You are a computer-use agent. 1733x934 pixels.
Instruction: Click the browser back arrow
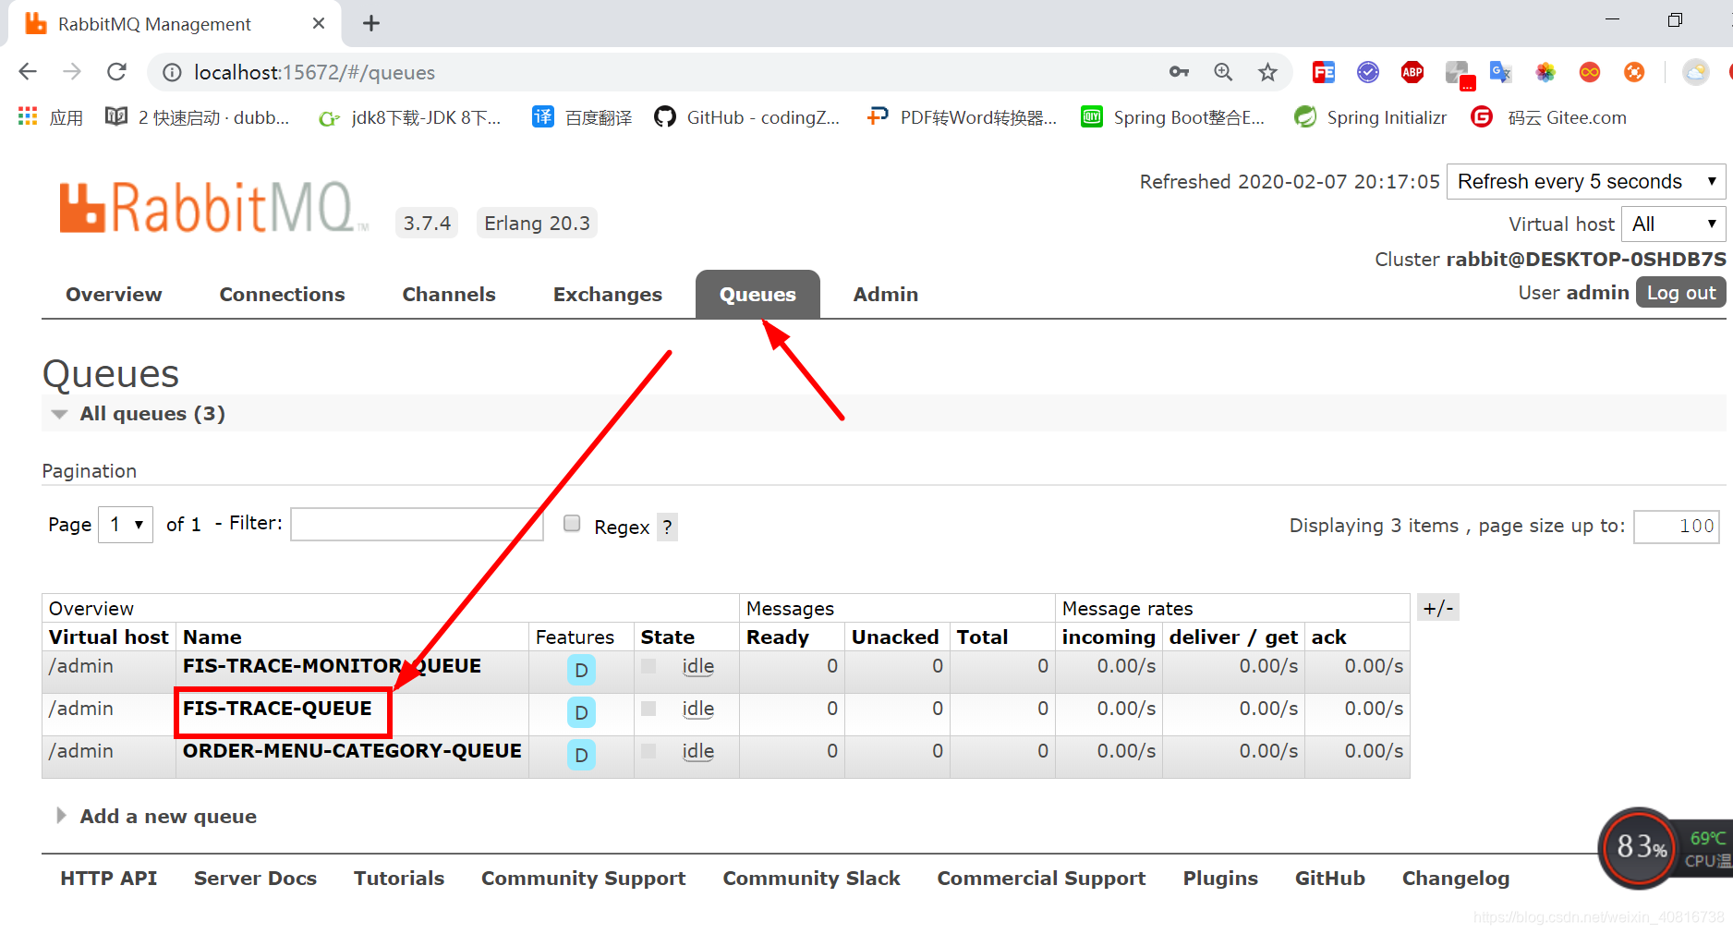pyautogui.click(x=28, y=72)
